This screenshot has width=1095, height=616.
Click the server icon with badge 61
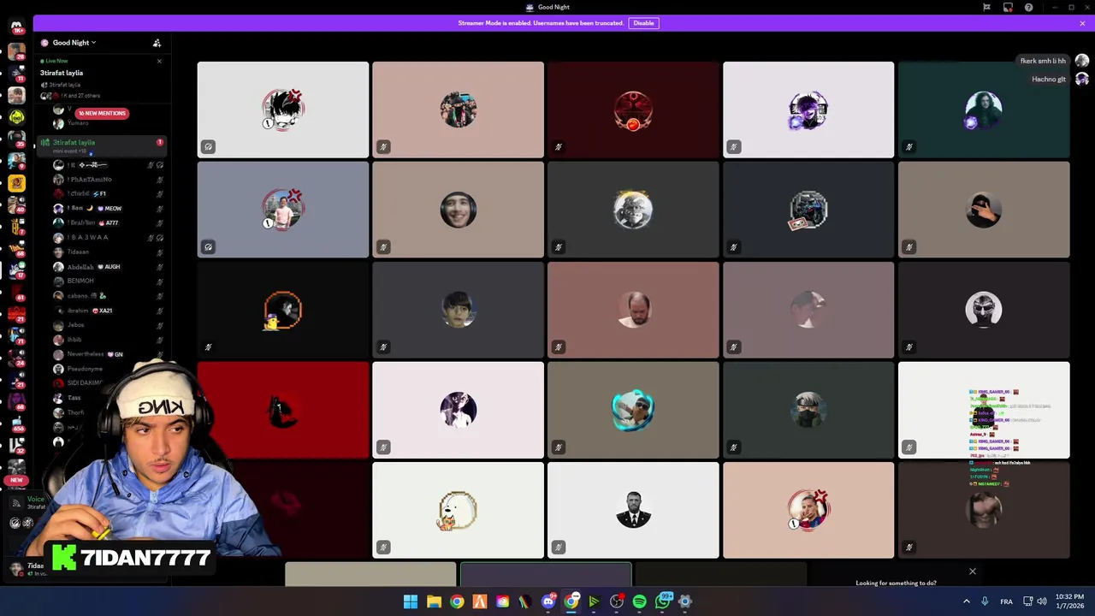click(16, 292)
